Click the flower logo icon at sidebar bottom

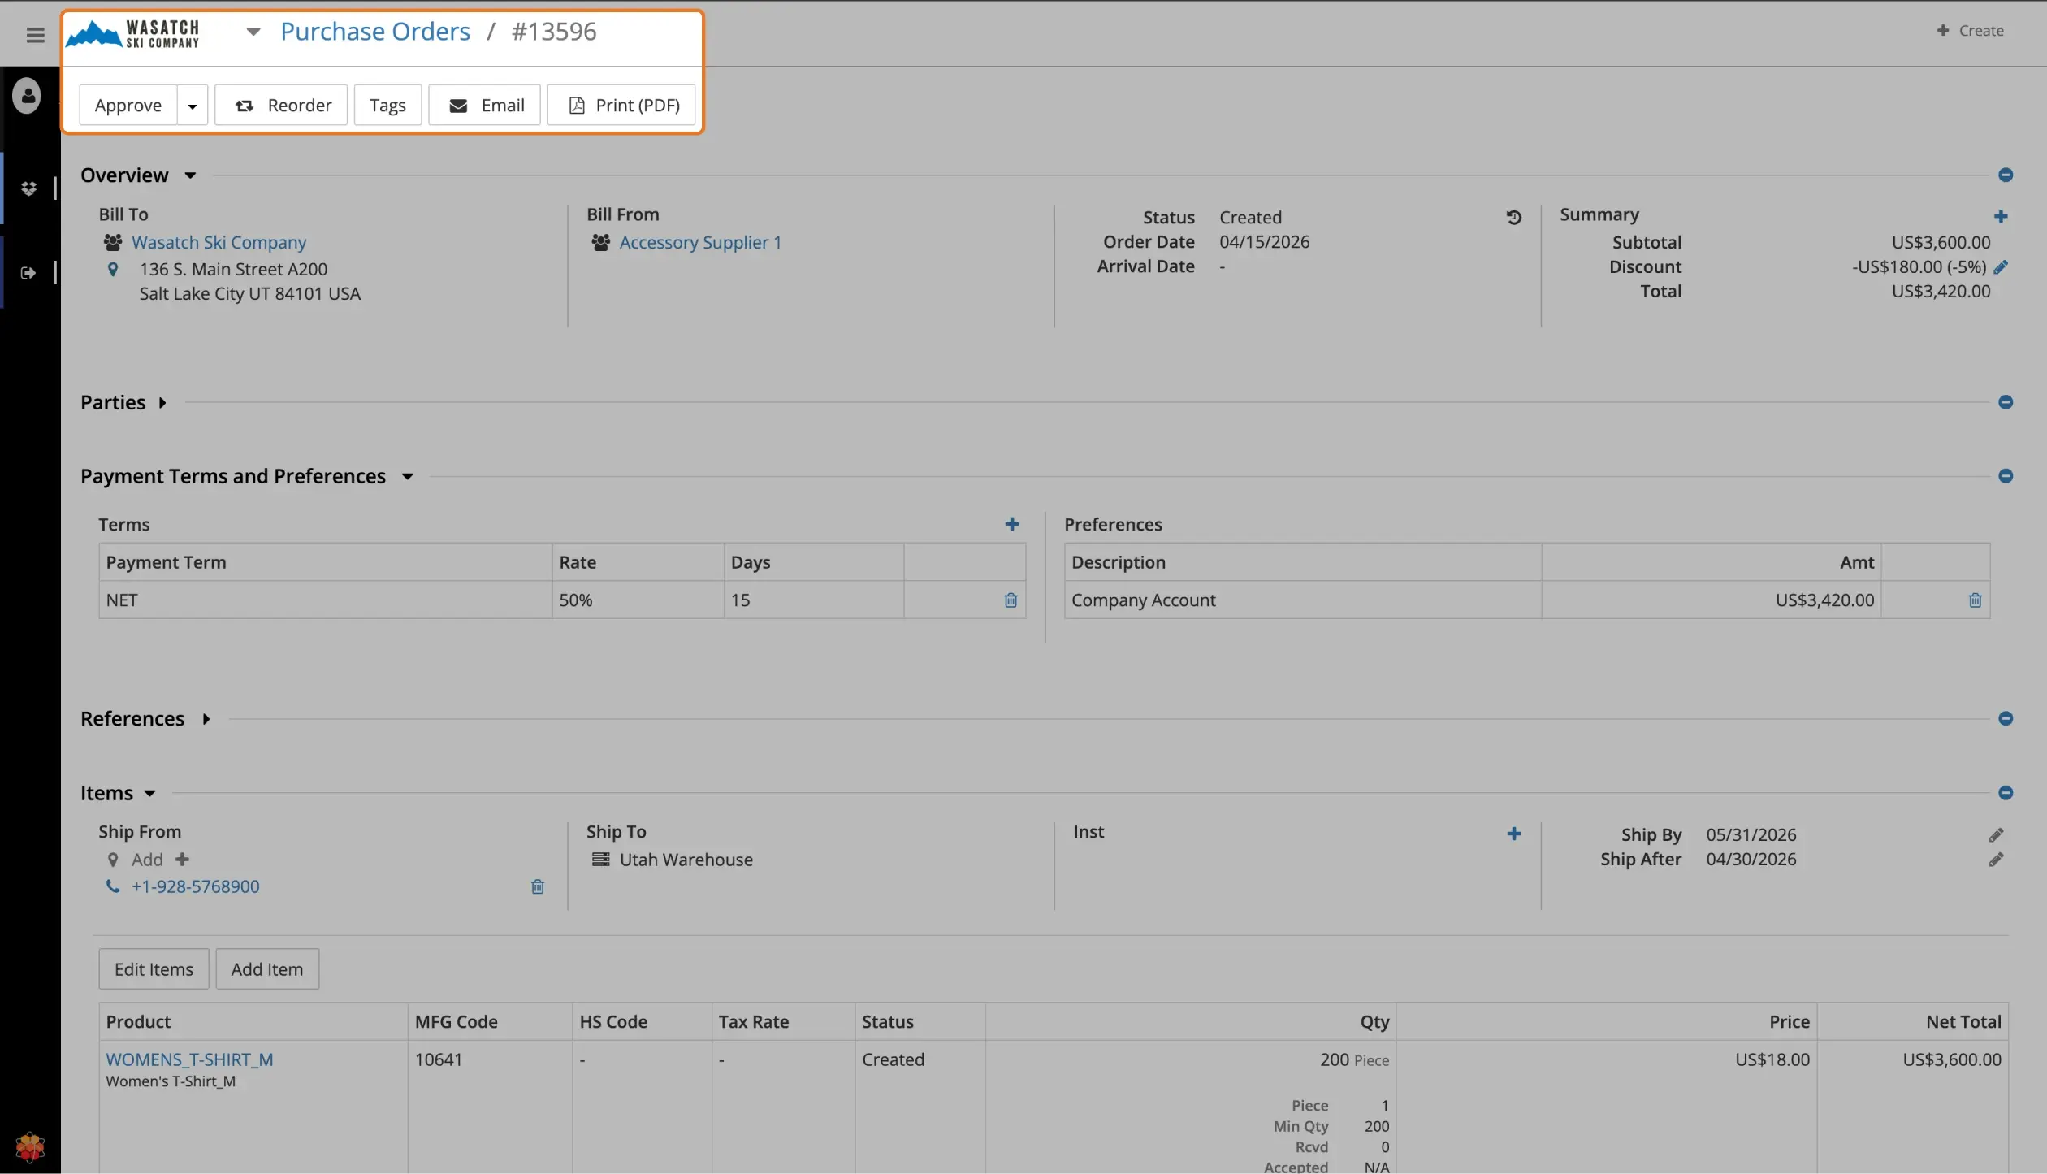point(30,1146)
